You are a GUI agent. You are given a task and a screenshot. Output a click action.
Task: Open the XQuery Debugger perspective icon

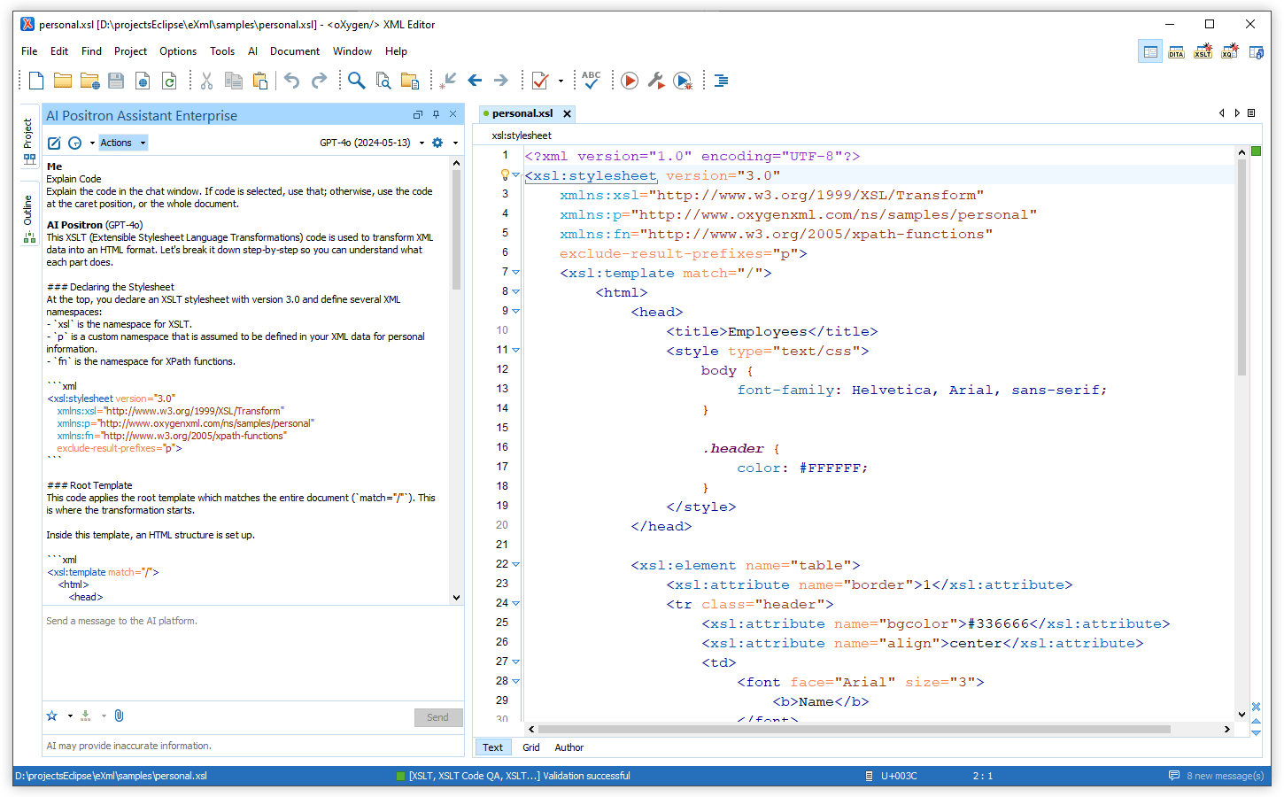click(x=1229, y=52)
